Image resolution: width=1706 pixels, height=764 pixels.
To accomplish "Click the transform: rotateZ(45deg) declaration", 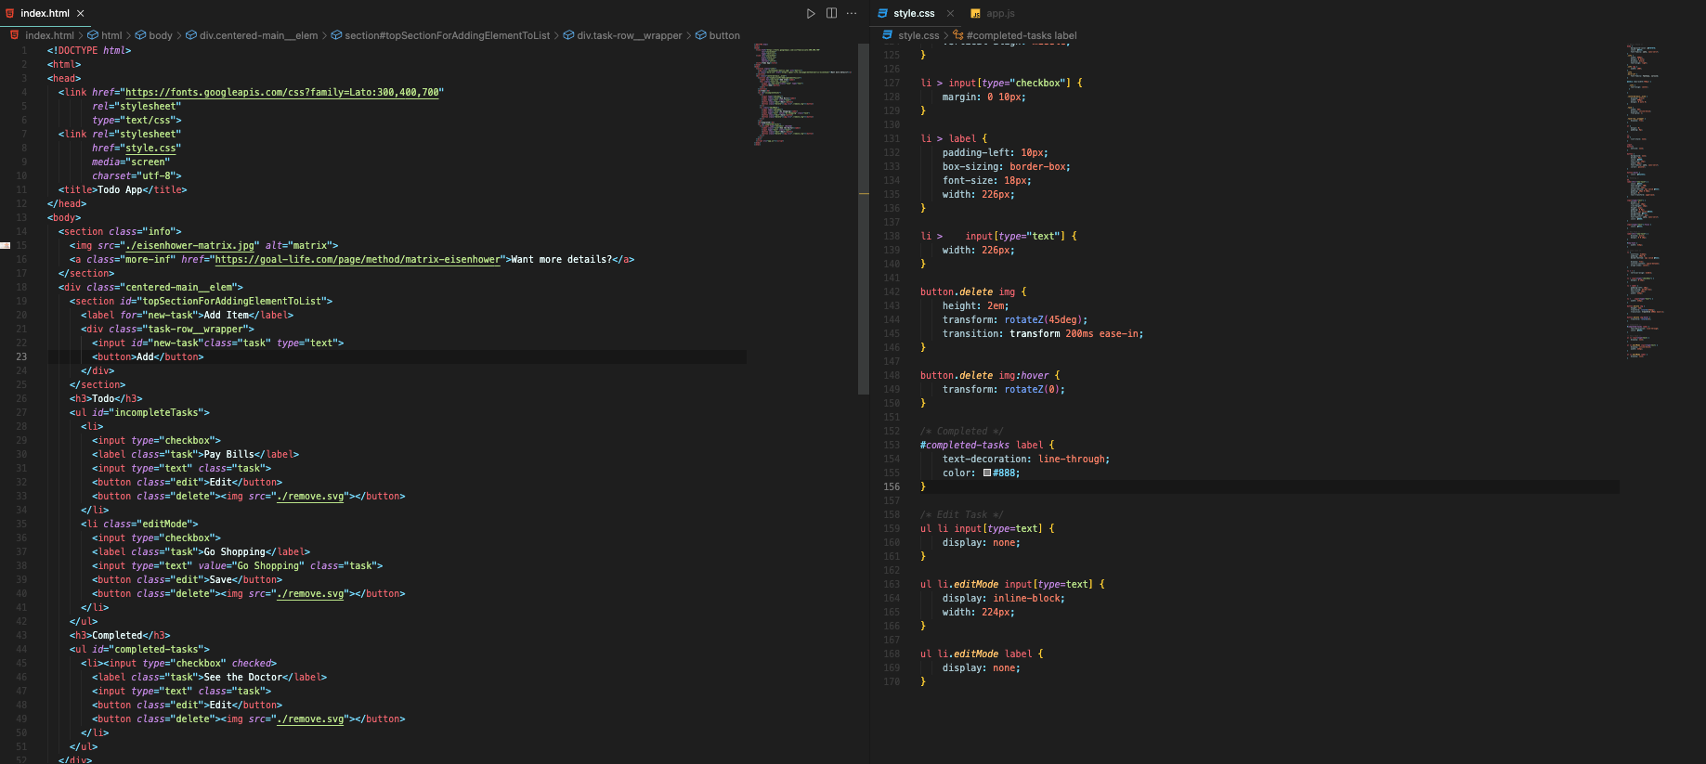I will pos(1015,319).
